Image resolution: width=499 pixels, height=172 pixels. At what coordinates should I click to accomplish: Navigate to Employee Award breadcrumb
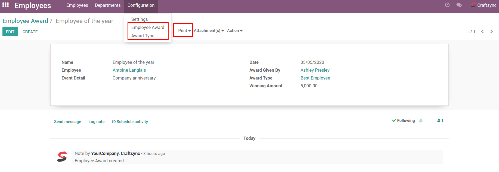(x=25, y=21)
